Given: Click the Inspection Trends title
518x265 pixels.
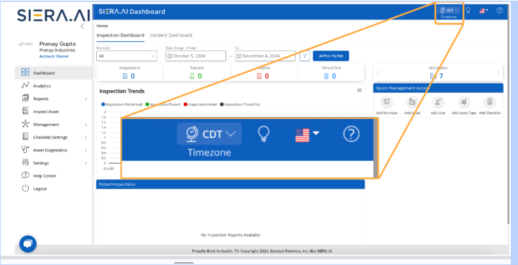Looking at the screenshot, I should [x=122, y=91].
